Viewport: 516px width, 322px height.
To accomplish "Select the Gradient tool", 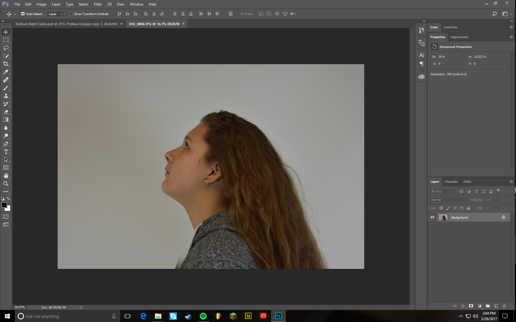I will [x=6, y=120].
